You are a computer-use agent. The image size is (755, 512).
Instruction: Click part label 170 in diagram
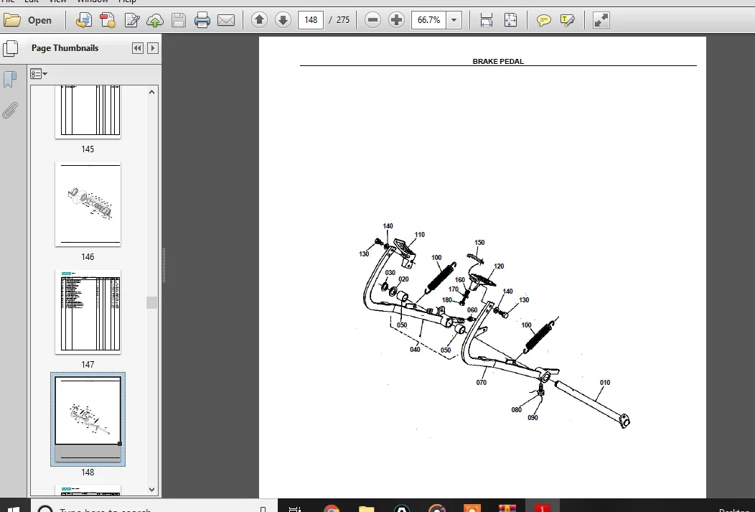click(x=454, y=289)
